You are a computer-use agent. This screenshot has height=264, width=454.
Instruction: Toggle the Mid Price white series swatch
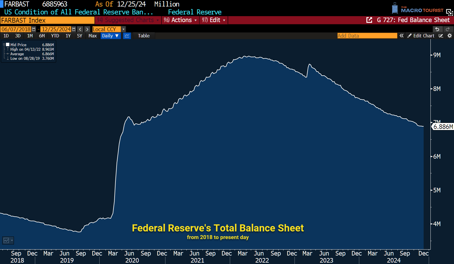(8, 44)
